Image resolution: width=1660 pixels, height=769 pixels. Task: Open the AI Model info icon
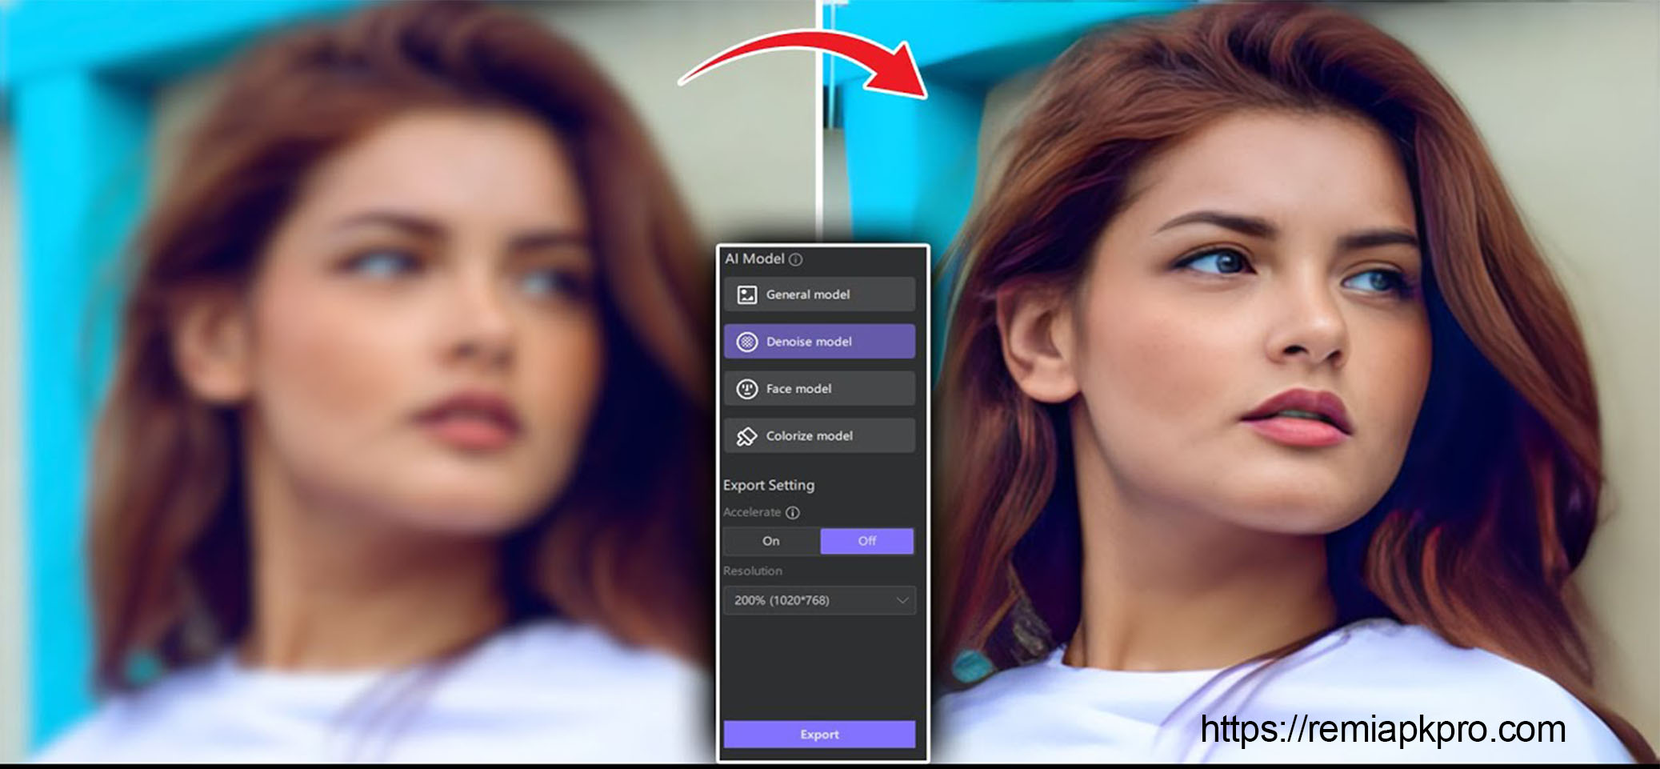coord(795,259)
